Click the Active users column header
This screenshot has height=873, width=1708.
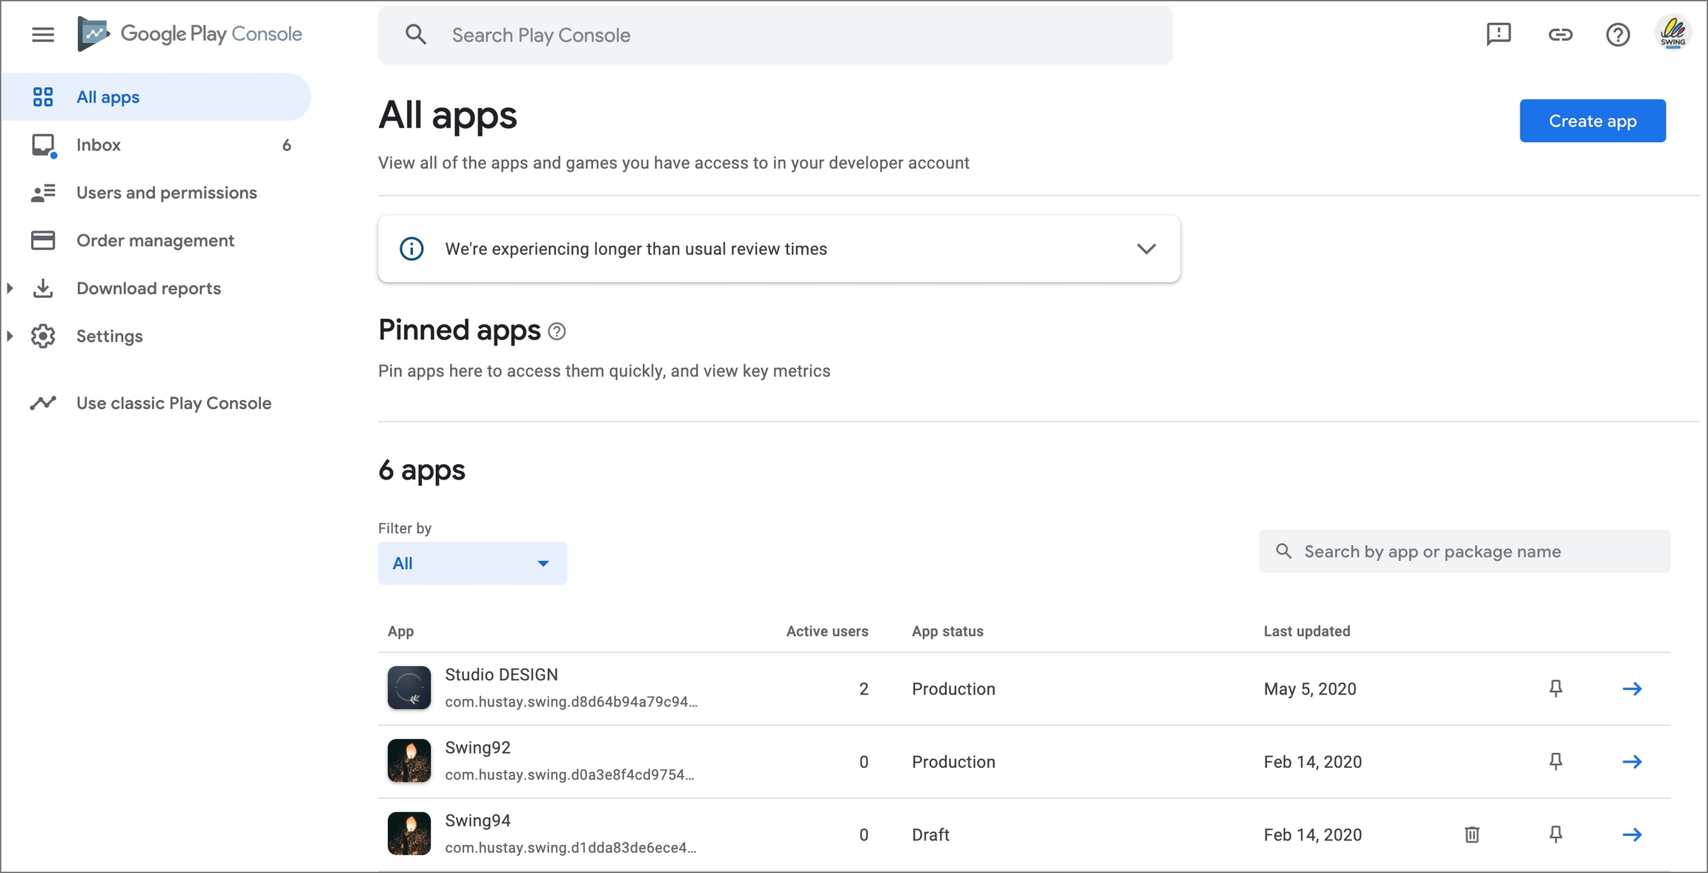point(827,631)
